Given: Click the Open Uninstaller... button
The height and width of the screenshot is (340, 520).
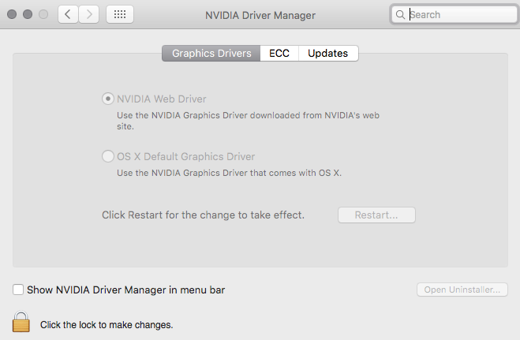Looking at the screenshot, I should [462, 290].
